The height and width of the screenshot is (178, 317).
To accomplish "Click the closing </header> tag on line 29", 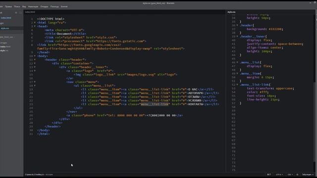I will [x=53, y=127].
